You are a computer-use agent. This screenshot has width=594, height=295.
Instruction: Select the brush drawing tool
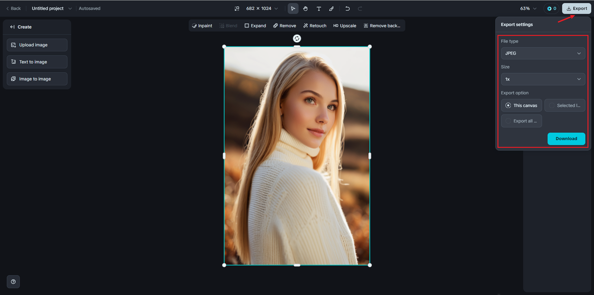pyautogui.click(x=331, y=8)
